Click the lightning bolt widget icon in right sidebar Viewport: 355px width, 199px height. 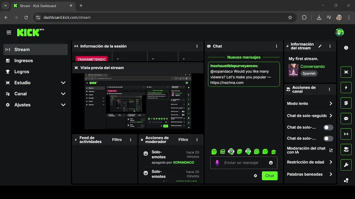click(346, 88)
